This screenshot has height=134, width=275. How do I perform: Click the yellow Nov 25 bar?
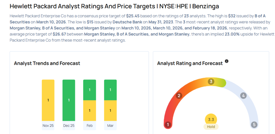coord(48,100)
